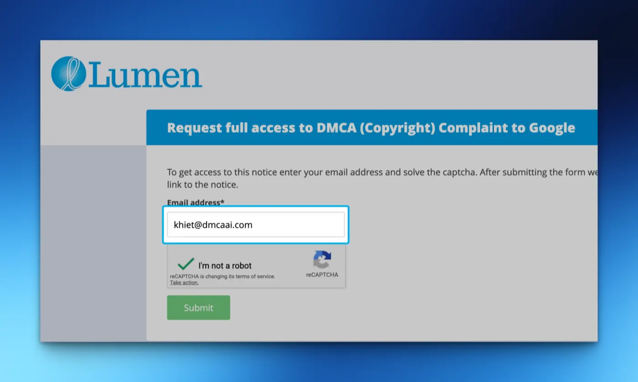Click the reCAPTCHA terms of service notice
Screen dimensions: 638x382
point(222,276)
